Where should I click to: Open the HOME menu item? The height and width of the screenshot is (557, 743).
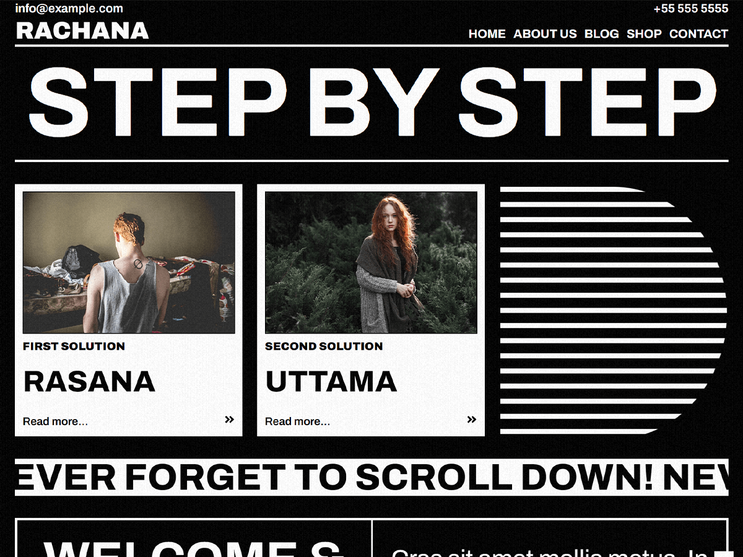coord(487,34)
